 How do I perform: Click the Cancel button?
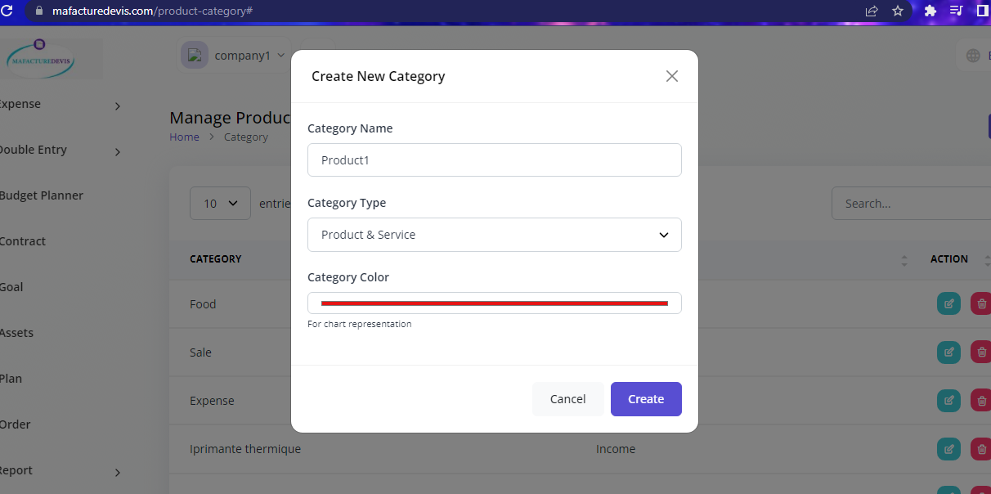[567, 399]
